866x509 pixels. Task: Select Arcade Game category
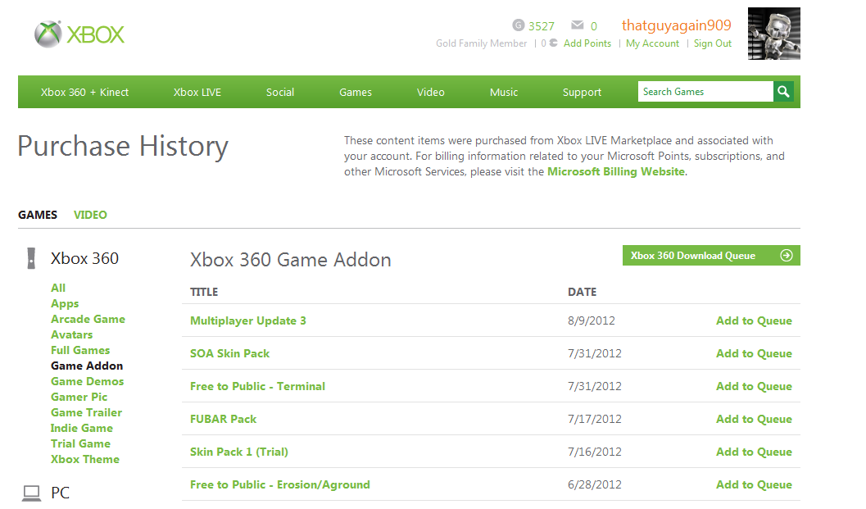(88, 319)
